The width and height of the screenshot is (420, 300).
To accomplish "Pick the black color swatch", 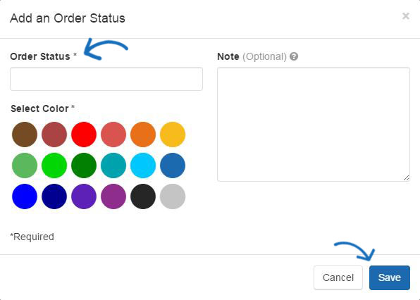I will tap(143, 196).
